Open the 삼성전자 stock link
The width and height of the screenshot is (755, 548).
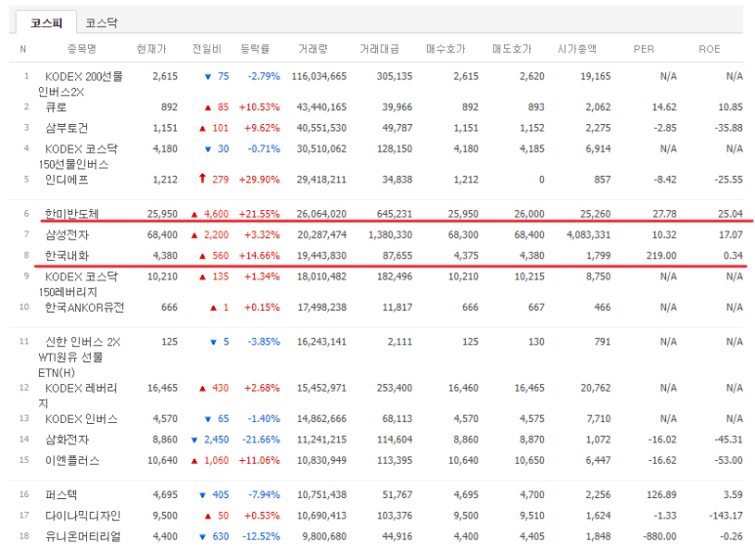pyautogui.click(x=69, y=234)
